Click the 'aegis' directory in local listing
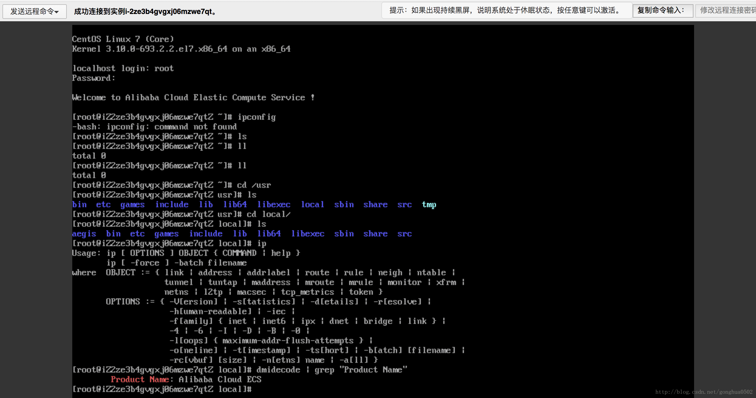756x398 pixels. click(84, 234)
